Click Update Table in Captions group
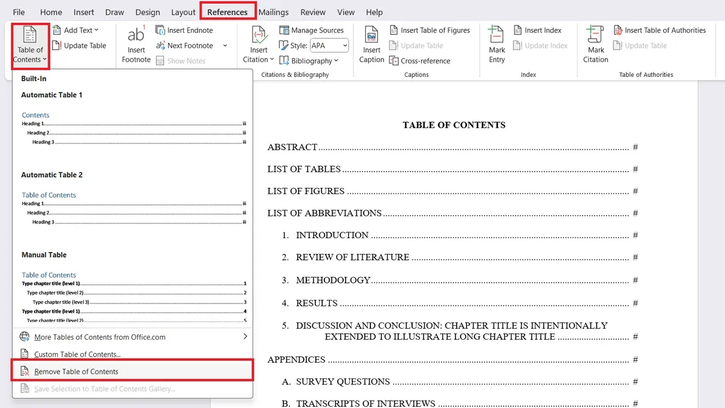 pos(416,45)
